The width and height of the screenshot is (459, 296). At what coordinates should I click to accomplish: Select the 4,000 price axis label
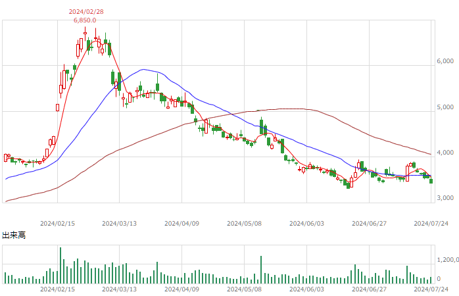pyautogui.click(x=445, y=152)
